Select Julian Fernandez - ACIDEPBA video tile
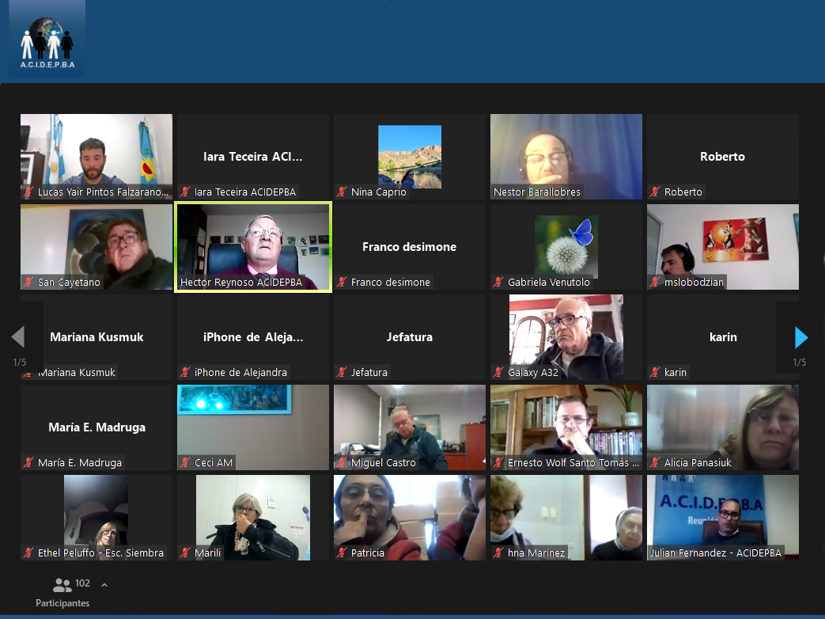825x619 pixels. 722,517
